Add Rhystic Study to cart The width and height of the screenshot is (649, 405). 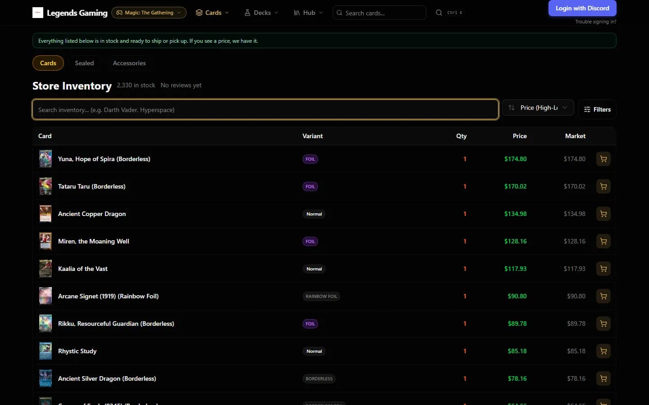coord(603,351)
